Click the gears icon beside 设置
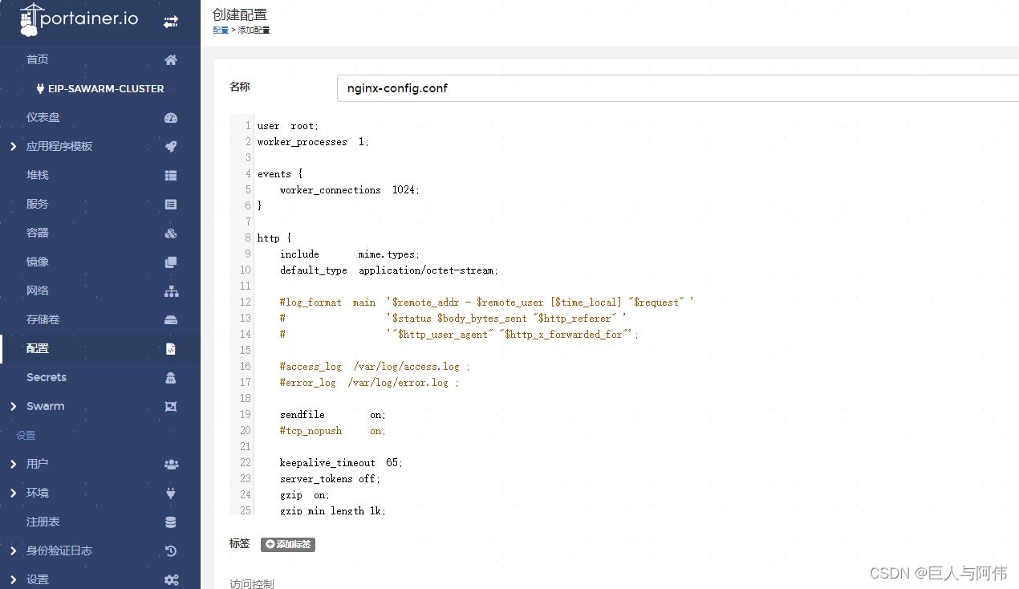Screen dimensions: 1019x589 tap(171, 579)
